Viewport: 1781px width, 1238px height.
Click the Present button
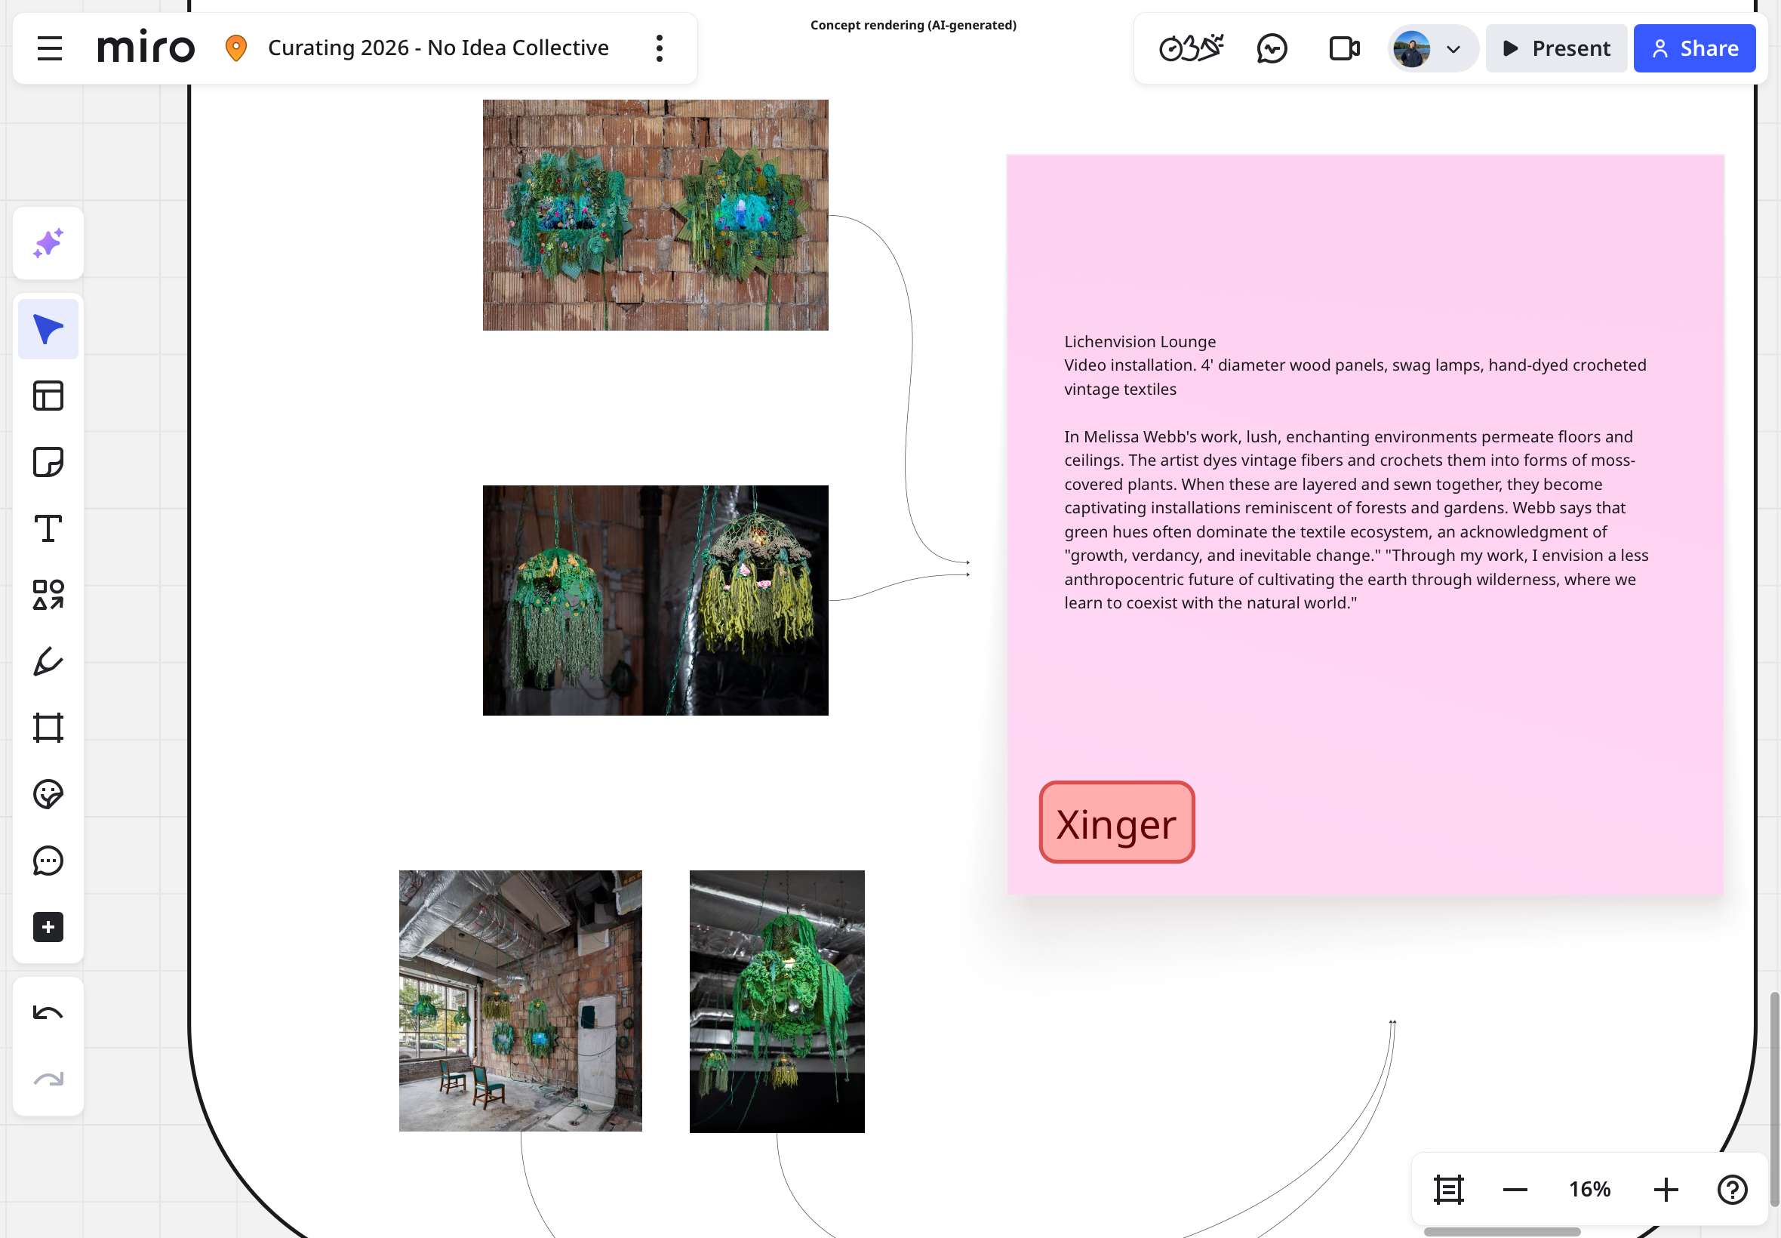click(x=1556, y=48)
